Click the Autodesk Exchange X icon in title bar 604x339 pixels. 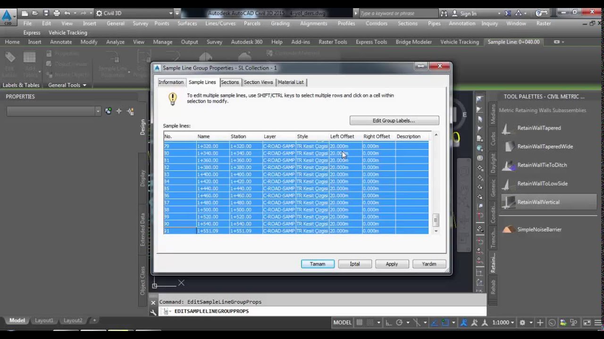(508, 13)
